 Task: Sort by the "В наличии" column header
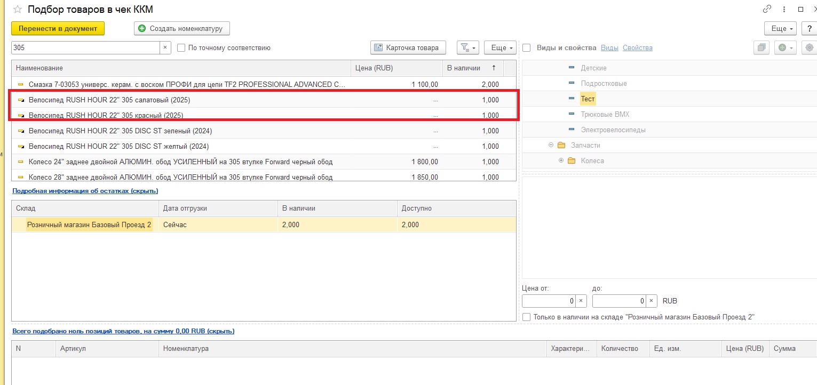click(463, 68)
